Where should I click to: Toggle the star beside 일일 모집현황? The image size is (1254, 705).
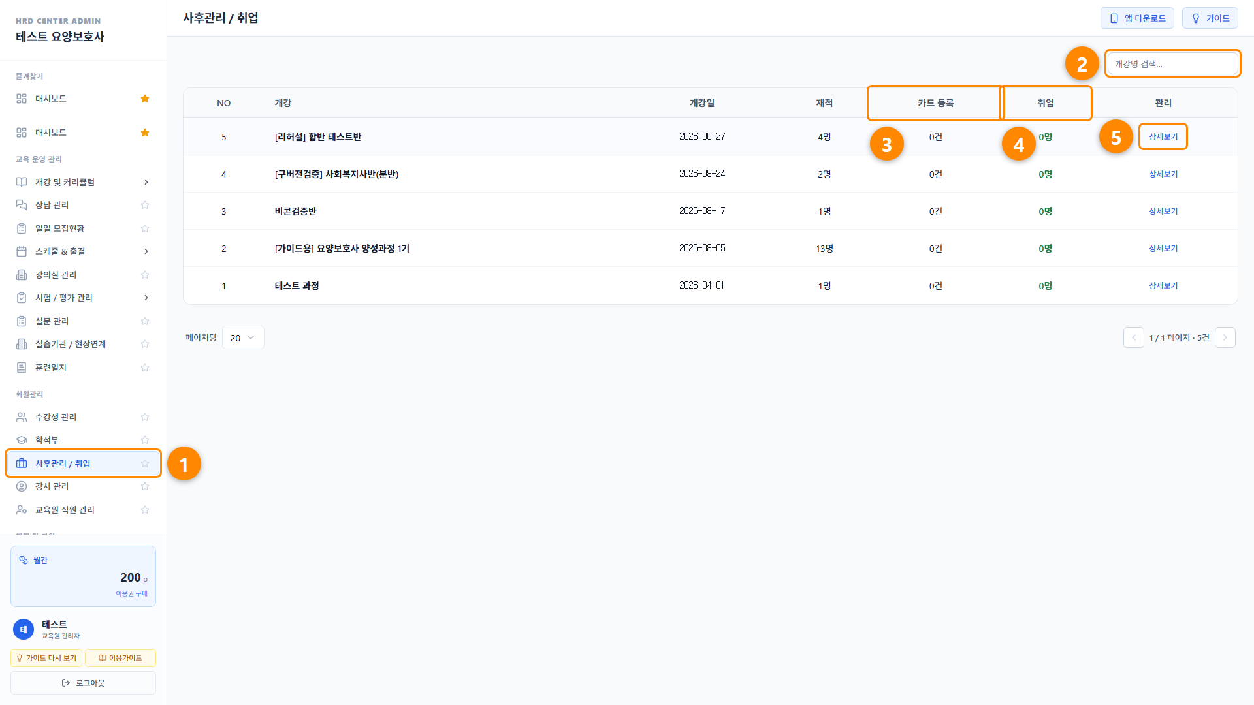[145, 228]
